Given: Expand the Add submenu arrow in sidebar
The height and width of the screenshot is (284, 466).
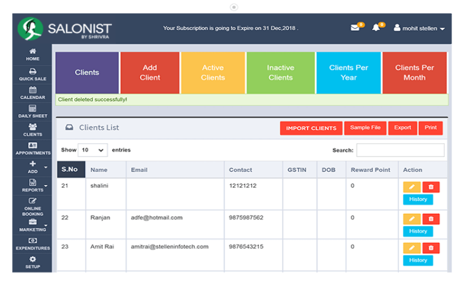Looking at the screenshot, I should point(46,167).
